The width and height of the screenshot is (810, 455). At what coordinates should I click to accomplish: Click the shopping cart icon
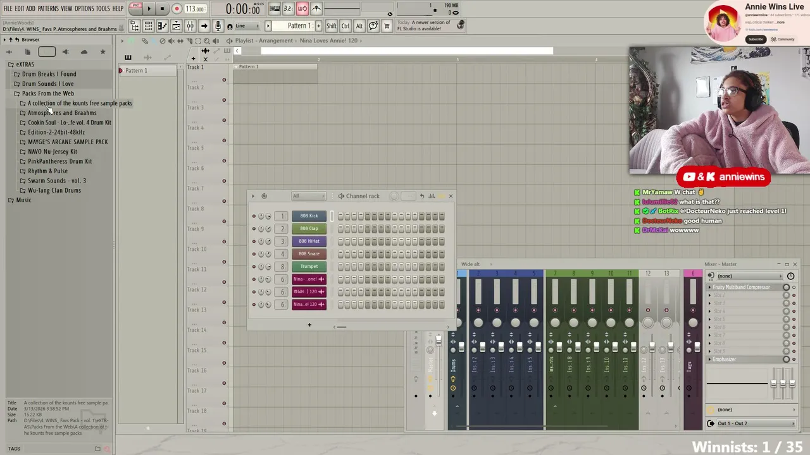click(387, 26)
